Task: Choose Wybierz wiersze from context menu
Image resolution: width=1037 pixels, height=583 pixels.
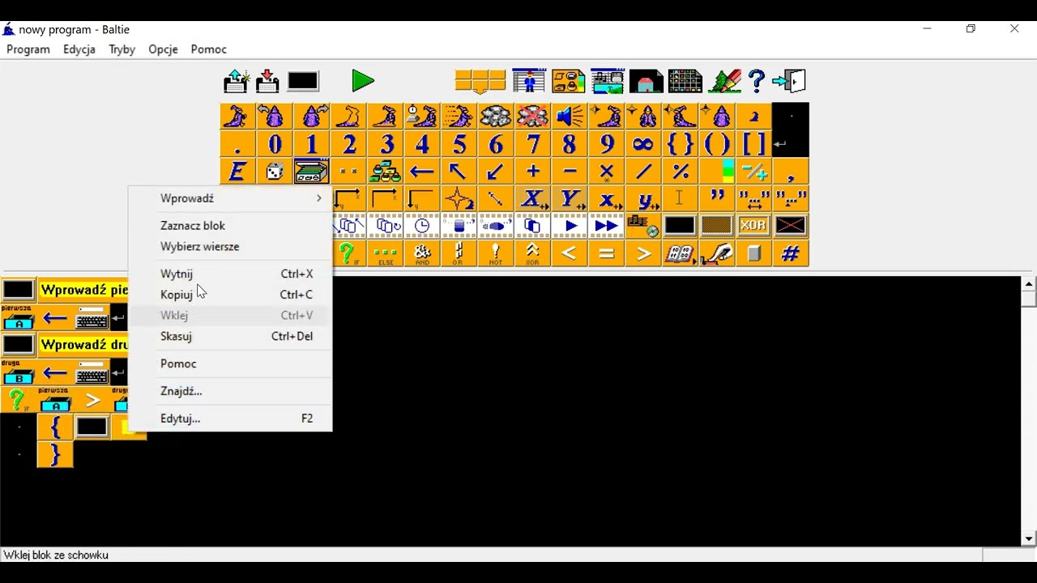Action: 230,247
